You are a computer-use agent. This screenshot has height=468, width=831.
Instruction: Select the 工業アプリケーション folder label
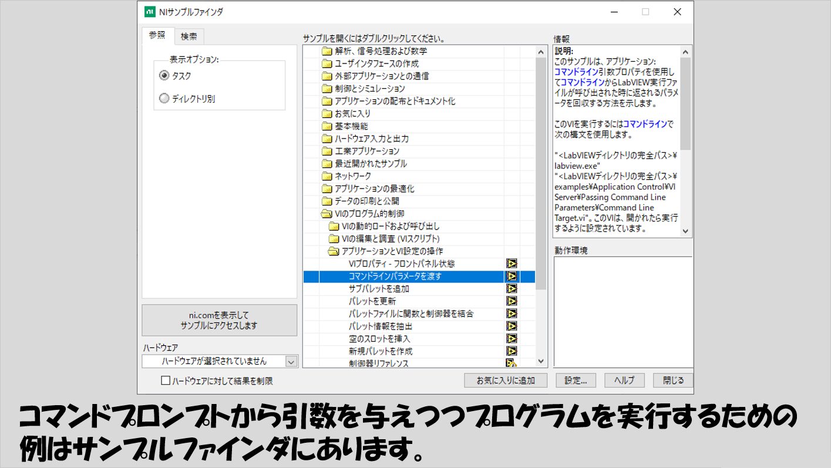[367, 151]
